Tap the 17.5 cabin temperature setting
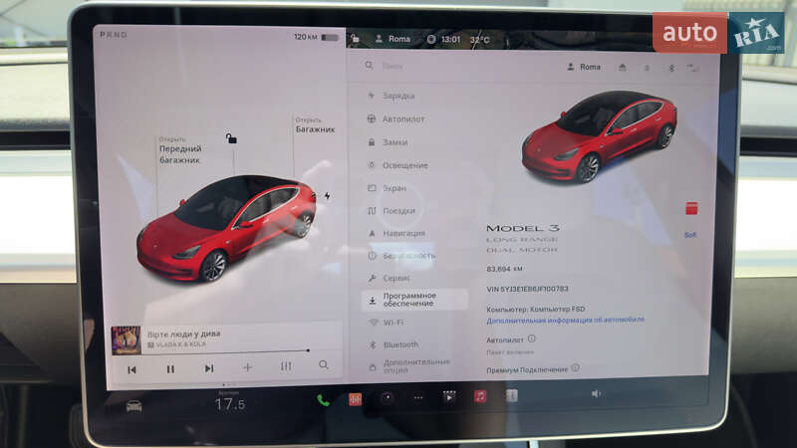797x448 pixels. point(230,404)
